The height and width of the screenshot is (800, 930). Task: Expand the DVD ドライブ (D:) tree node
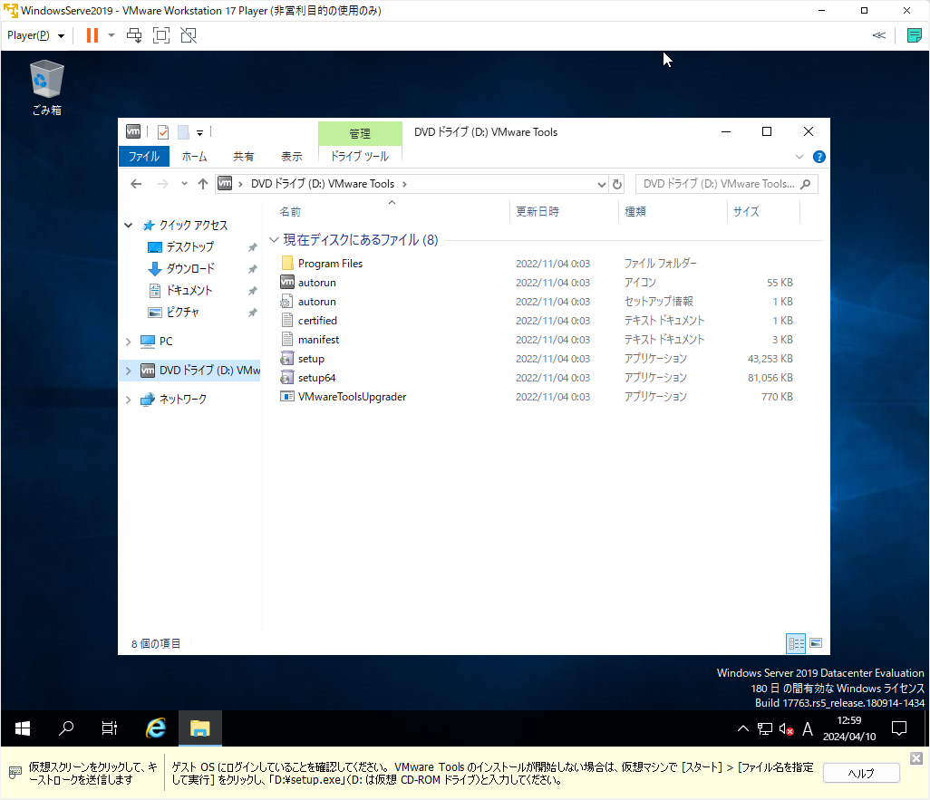point(128,371)
